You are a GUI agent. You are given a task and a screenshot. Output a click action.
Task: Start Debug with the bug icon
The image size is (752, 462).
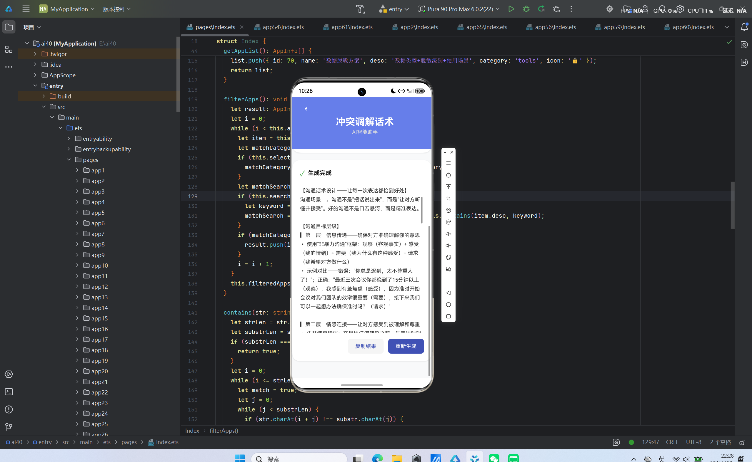(x=526, y=9)
